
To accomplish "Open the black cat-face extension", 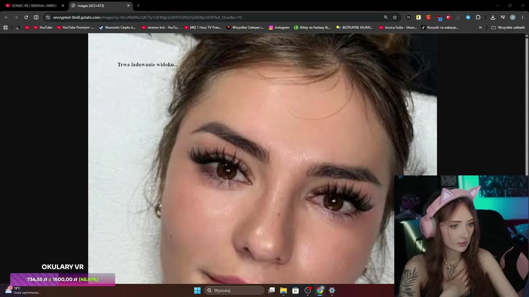I will (409, 17).
